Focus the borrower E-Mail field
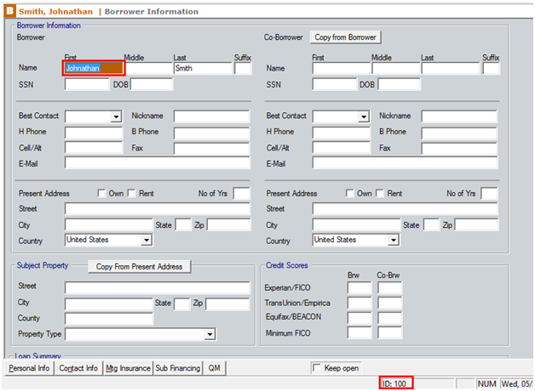This screenshot has width=535, height=391. point(156,163)
